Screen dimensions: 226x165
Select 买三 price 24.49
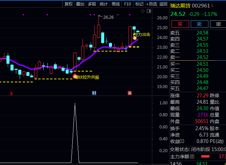202,76
